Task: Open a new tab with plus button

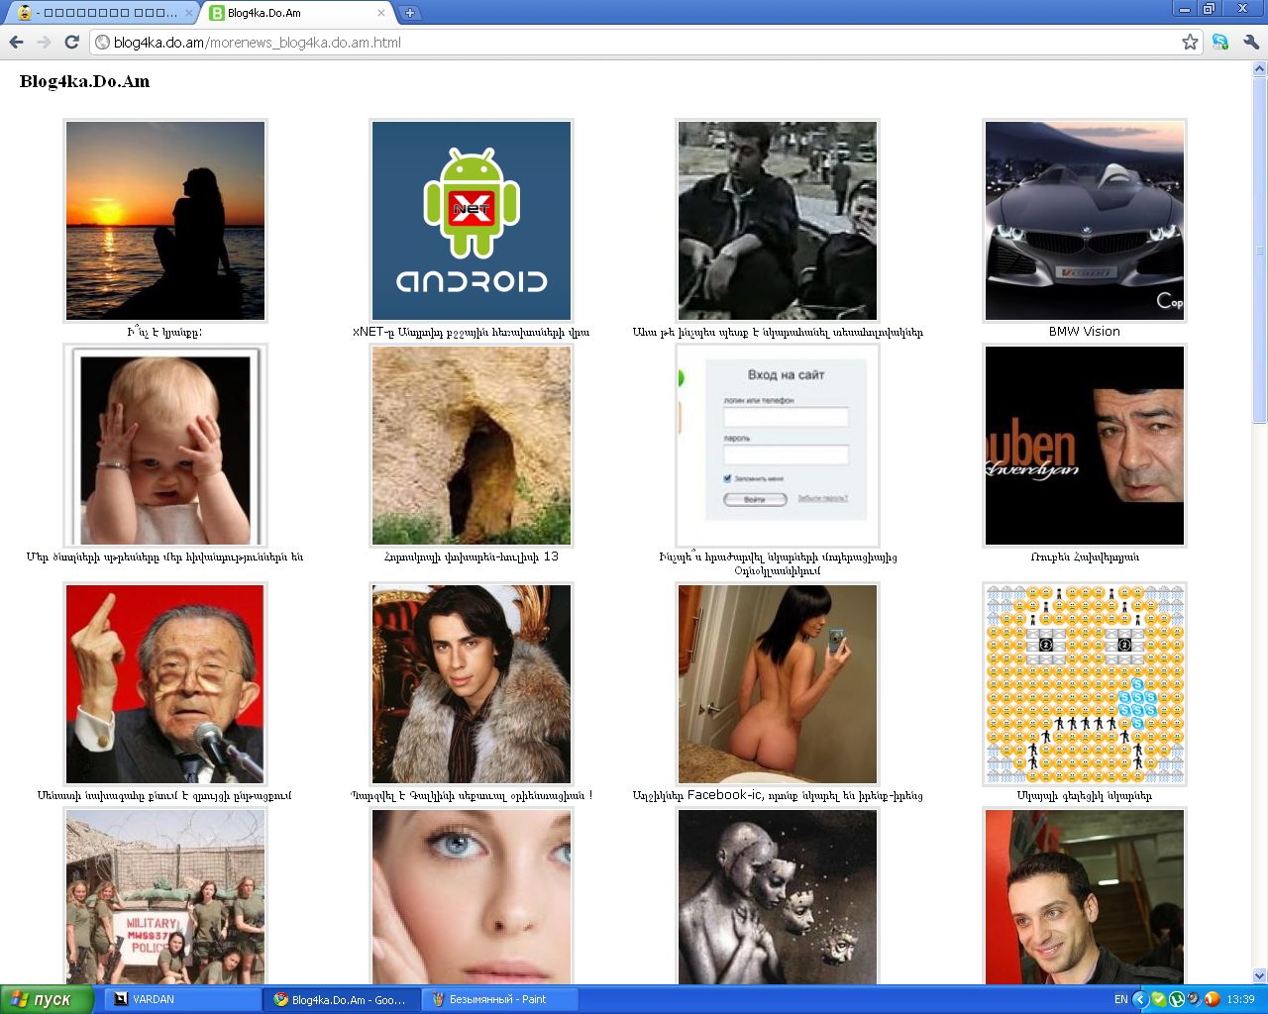Action: 410,13
